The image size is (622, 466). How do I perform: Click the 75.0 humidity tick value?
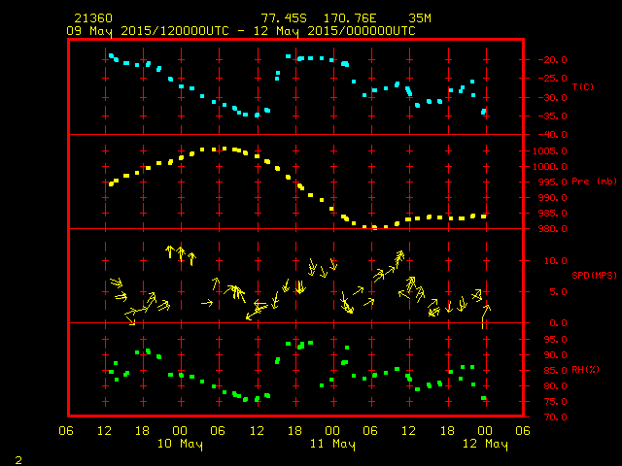point(555,401)
